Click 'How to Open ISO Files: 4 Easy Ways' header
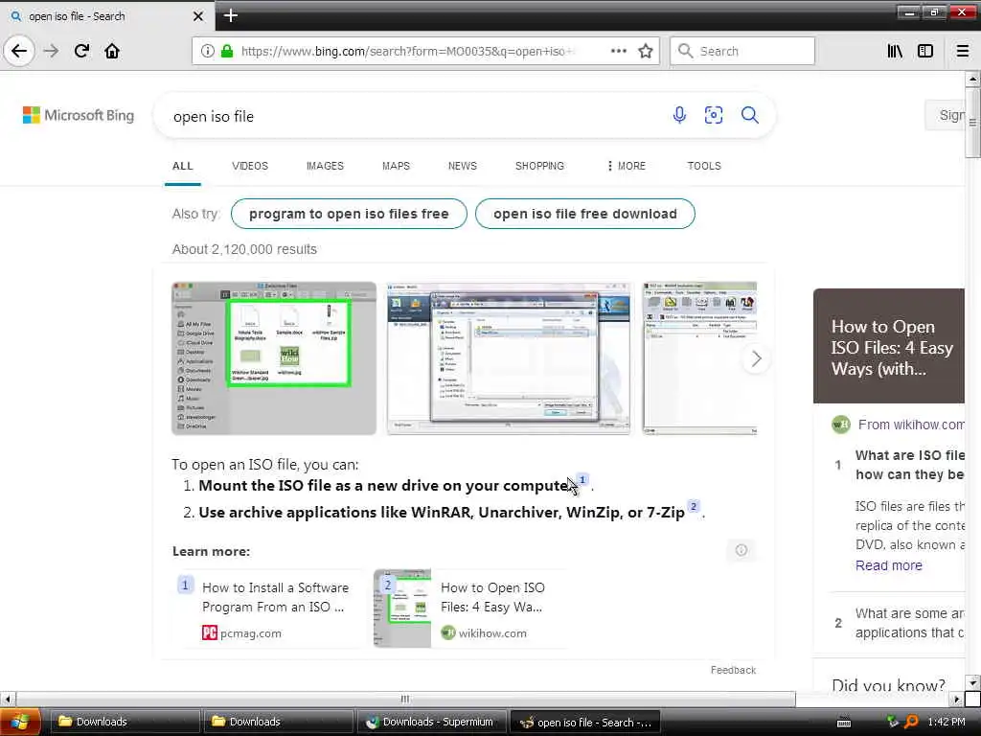The height and width of the screenshot is (736, 981). click(x=891, y=348)
